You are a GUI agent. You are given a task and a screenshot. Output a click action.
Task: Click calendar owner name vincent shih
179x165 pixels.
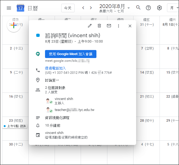tap(54, 133)
